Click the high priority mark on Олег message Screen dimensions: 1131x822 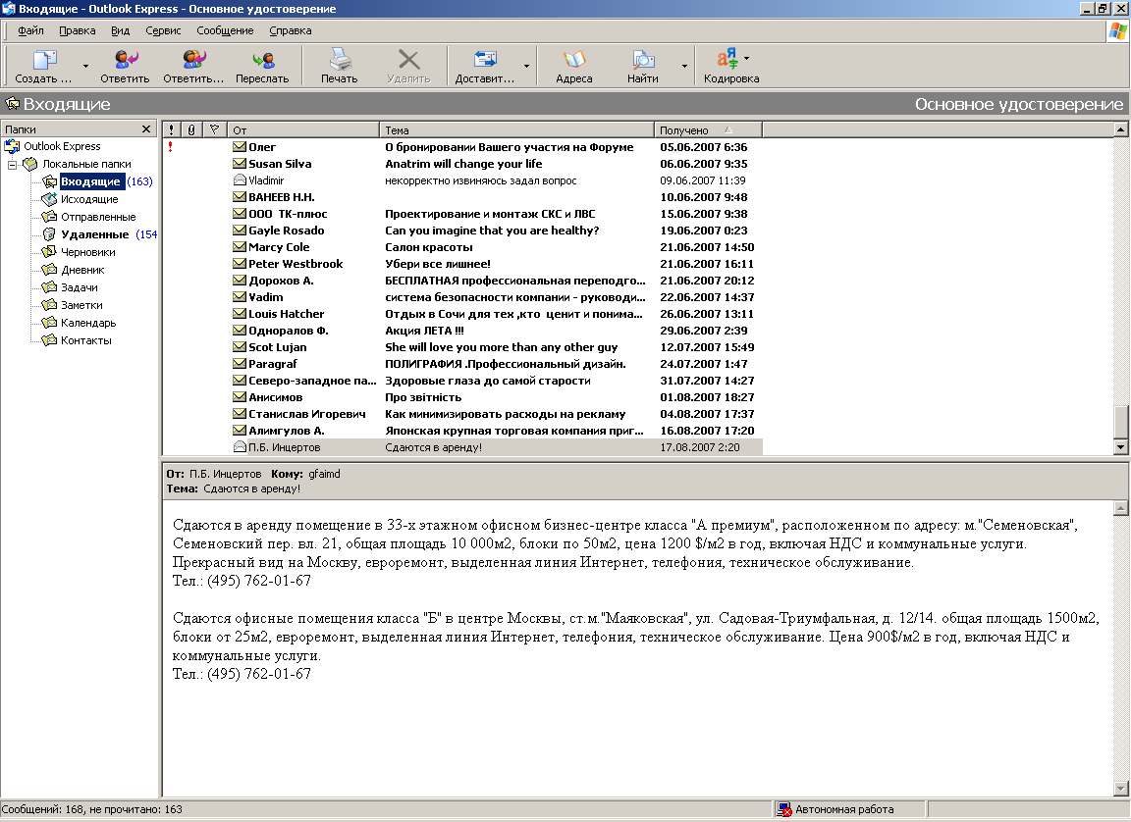click(x=170, y=147)
